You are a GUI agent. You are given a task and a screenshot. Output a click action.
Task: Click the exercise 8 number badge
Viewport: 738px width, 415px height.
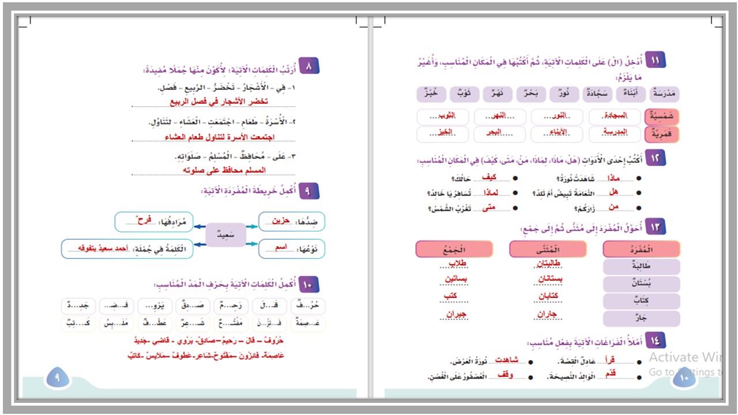(x=308, y=67)
